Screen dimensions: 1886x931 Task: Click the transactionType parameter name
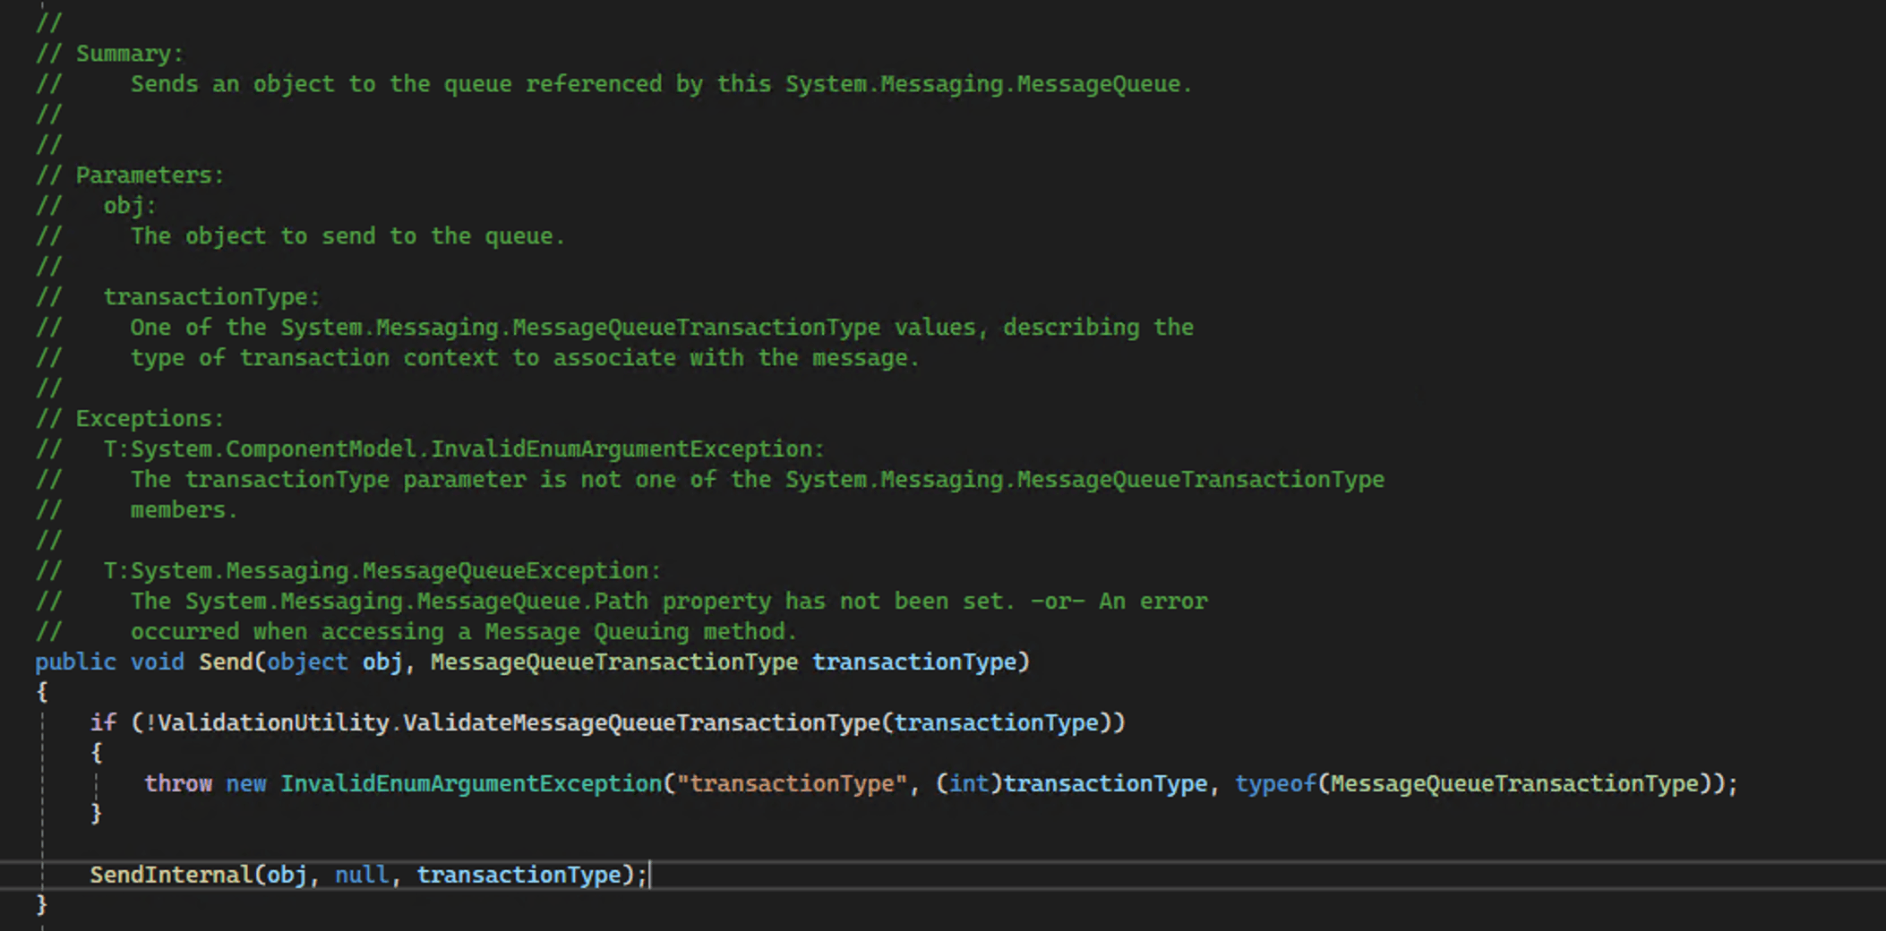click(x=918, y=662)
